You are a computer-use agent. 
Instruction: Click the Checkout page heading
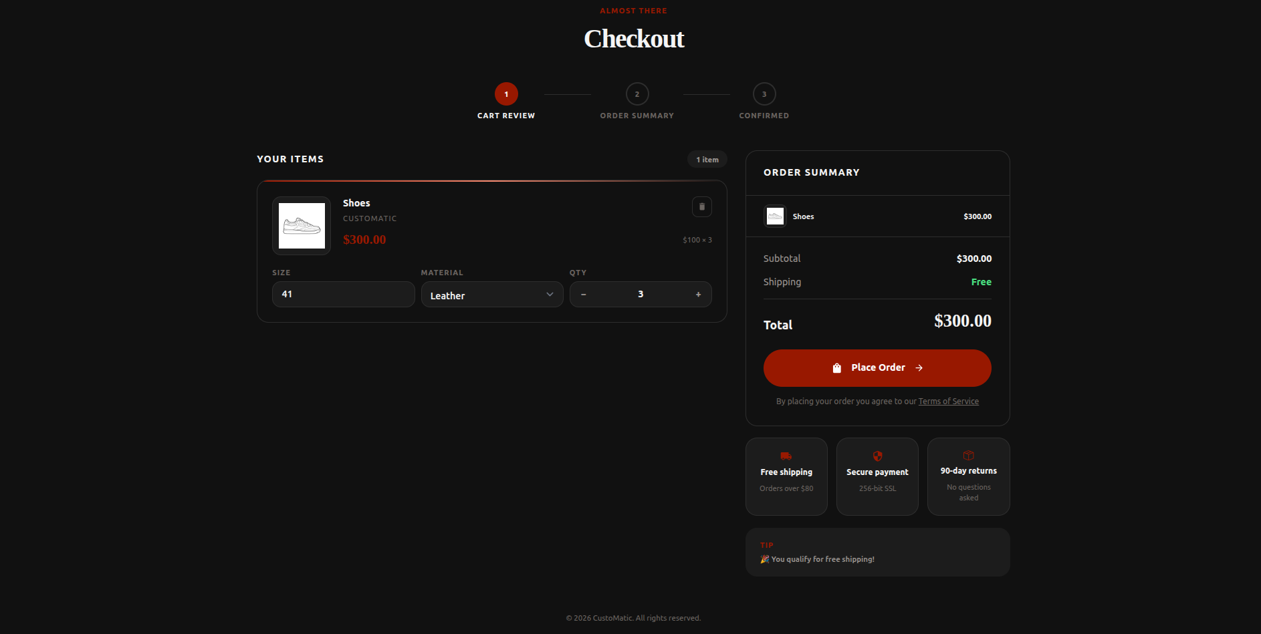tap(634, 39)
